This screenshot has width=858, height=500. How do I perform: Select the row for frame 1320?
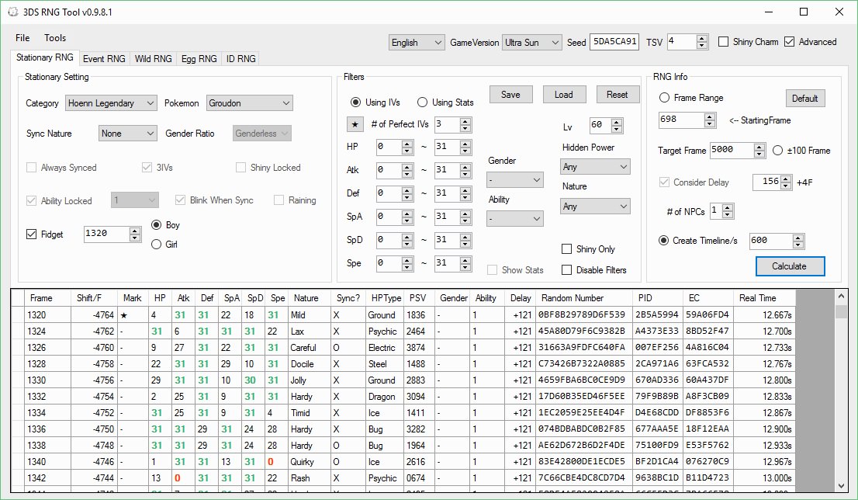[403, 315]
